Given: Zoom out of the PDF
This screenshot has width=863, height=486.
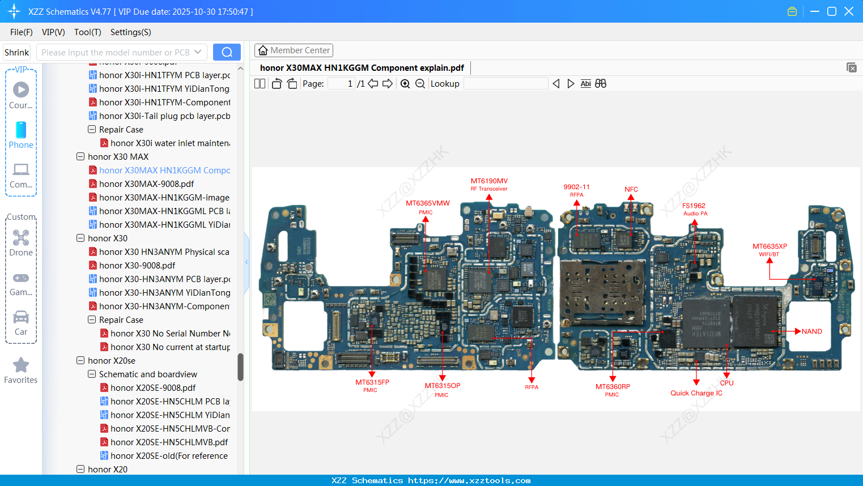Looking at the screenshot, I should pos(420,83).
